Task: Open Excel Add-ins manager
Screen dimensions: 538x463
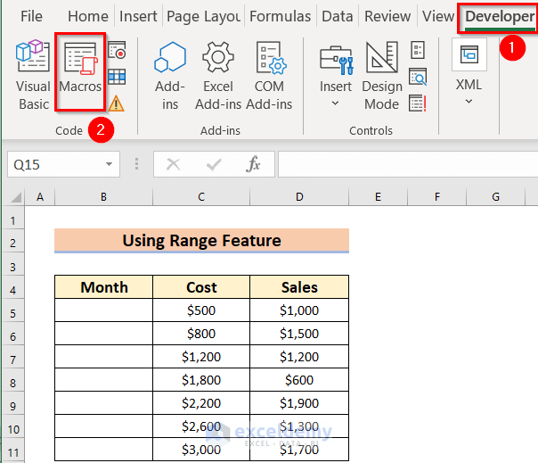Action: click(x=218, y=76)
